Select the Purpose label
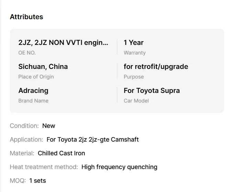Viewport: 232px width, 192px height. 133,77
